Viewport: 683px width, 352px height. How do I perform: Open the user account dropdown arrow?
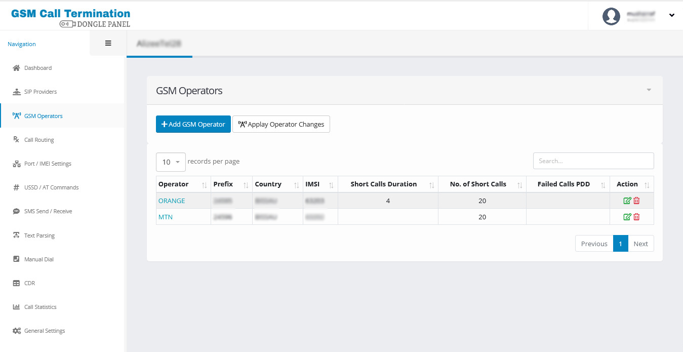672,15
